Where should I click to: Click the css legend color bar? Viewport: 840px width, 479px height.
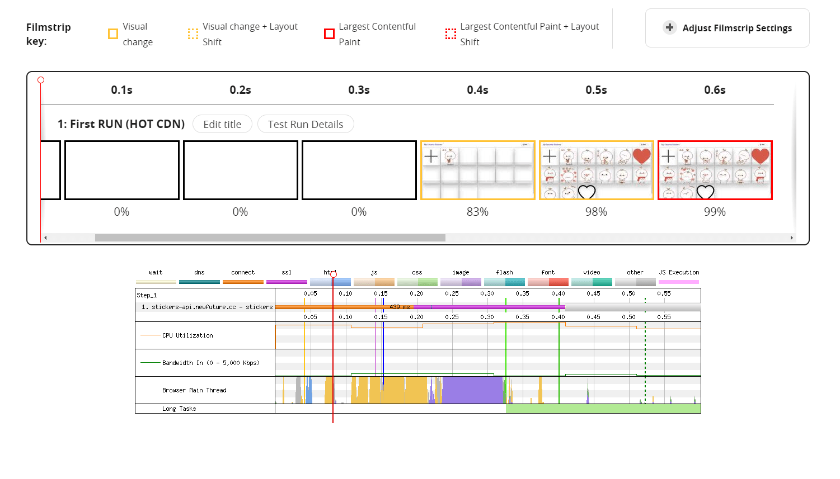click(417, 282)
